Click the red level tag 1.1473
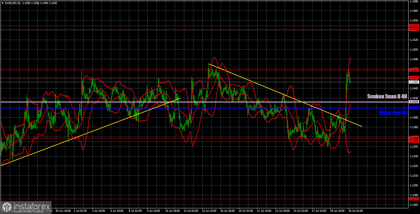Screen dimensions: 420x214 [414, 70]
